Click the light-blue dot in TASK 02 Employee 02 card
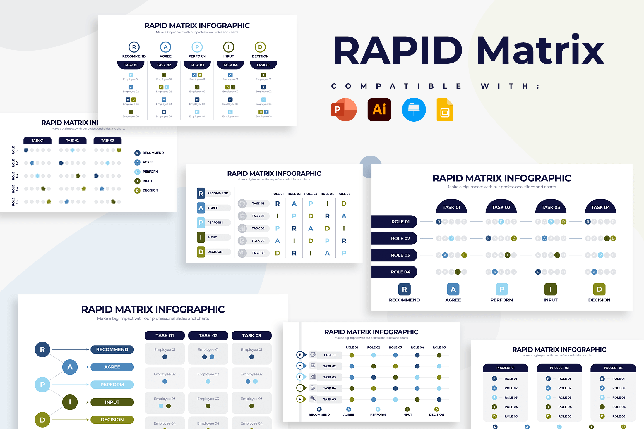 [208, 381]
